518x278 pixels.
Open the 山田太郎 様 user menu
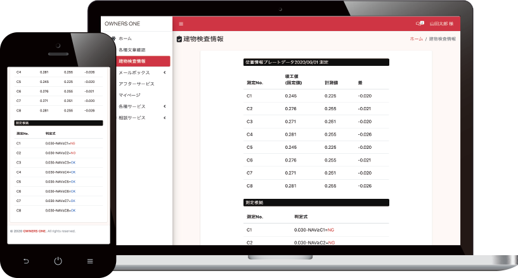441,23
